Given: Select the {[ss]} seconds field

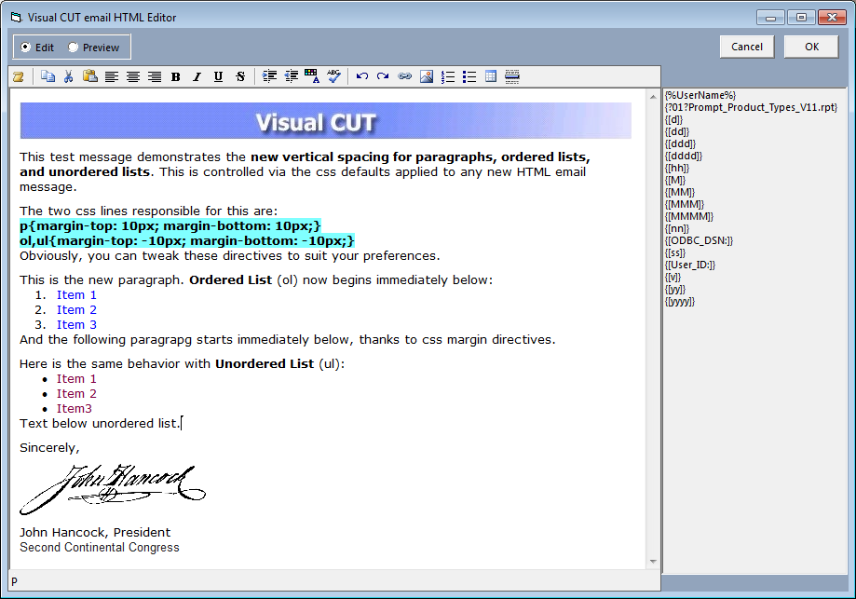Looking at the screenshot, I should tap(674, 252).
